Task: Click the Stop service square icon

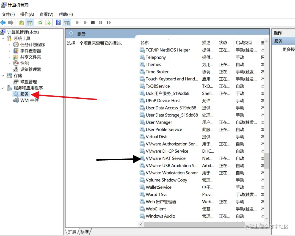Action: coord(93,23)
